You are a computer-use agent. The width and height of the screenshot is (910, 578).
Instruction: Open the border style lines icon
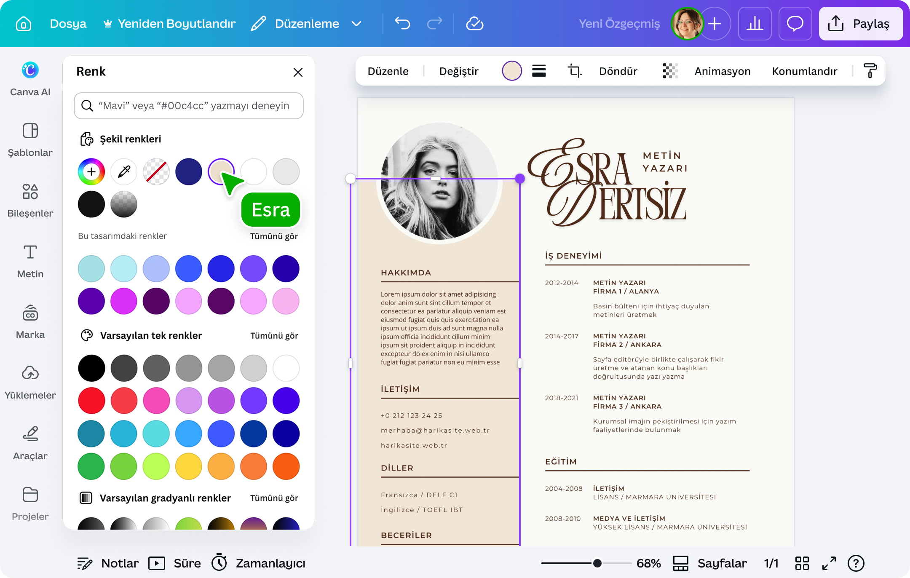coord(539,71)
